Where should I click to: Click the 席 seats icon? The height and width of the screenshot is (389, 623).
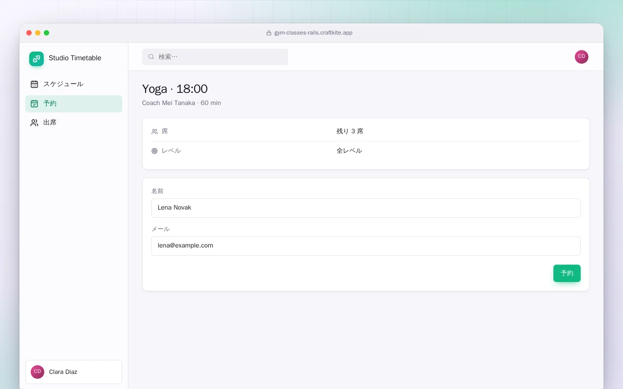point(155,131)
